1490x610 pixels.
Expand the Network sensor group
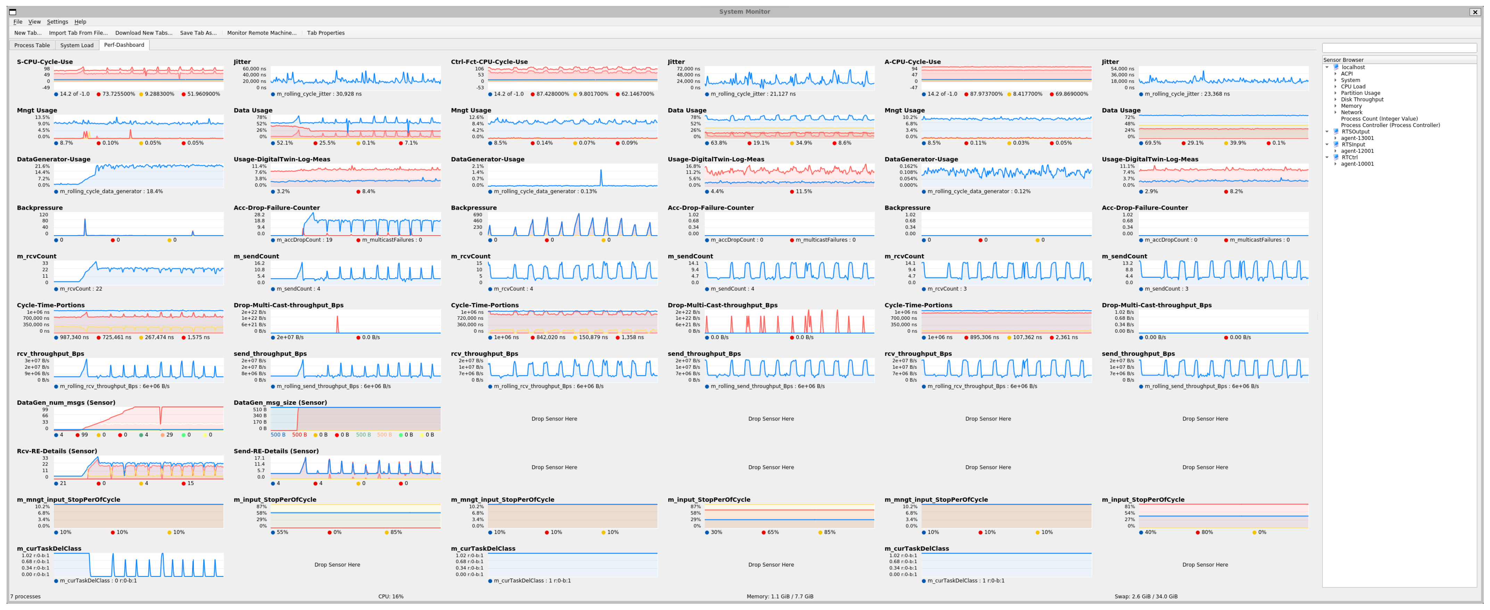pyautogui.click(x=1335, y=112)
